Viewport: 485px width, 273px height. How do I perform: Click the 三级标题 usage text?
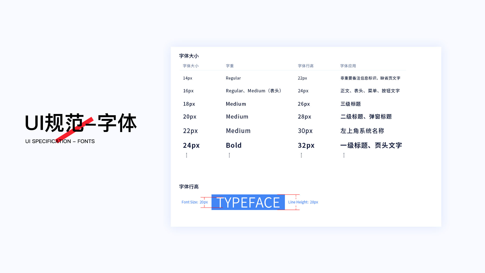coord(350,104)
